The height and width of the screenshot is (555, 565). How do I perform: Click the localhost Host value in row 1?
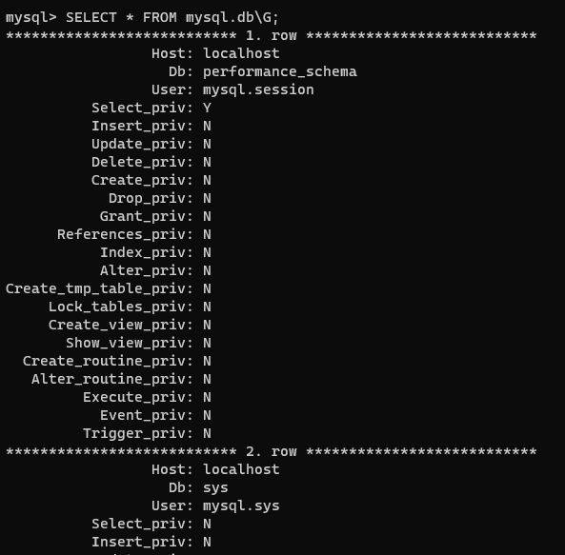(241, 53)
